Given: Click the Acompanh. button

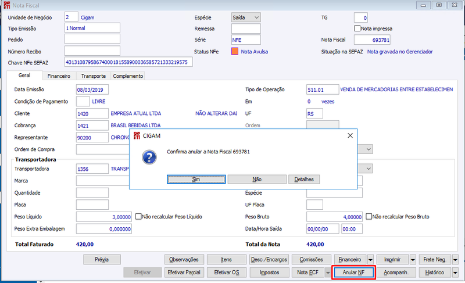Looking at the screenshot, I should pyautogui.click(x=396, y=273).
